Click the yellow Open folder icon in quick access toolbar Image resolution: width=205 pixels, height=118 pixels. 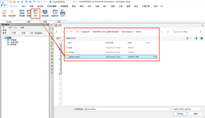click(14, 2)
